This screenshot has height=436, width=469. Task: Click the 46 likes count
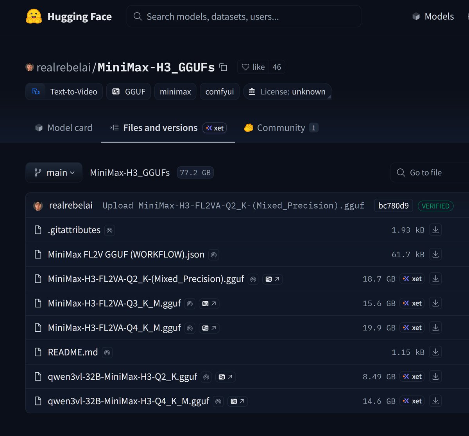tap(277, 67)
